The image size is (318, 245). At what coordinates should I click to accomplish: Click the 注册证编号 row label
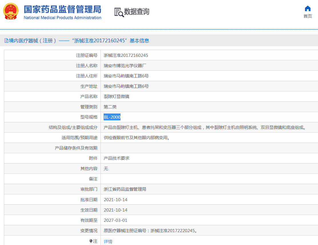tap(87, 55)
